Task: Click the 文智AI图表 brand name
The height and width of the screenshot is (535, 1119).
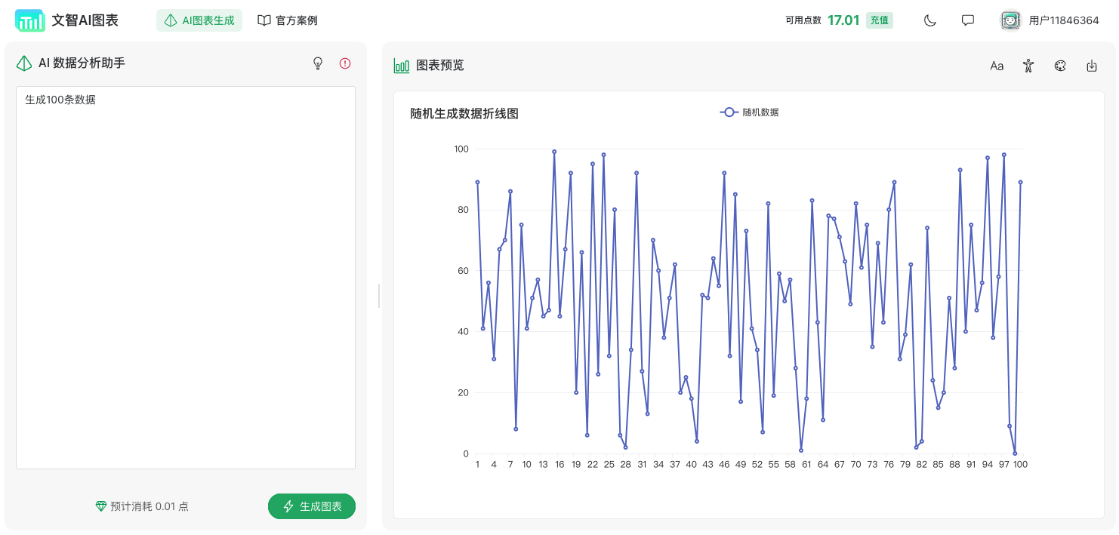Action: pos(85,20)
